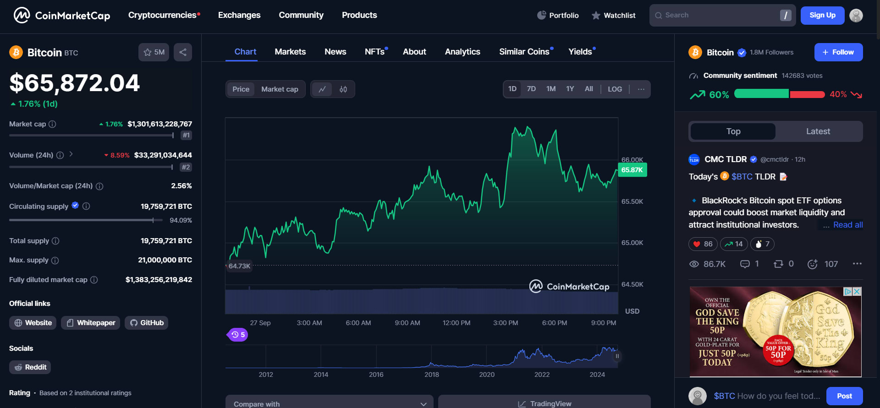Screen dimensions: 880x408
Task: Click the bullish reaction with 14
Action: [734, 244]
